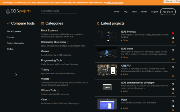The image size is (180, 112).
Task: Favorite Pearl with the heart icon
Action: pos(173,101)
